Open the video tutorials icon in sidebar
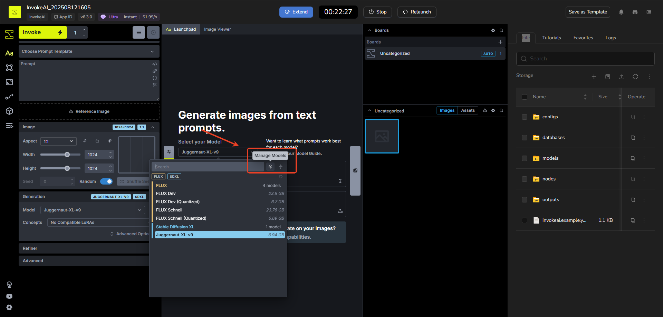 coord(9,296)
